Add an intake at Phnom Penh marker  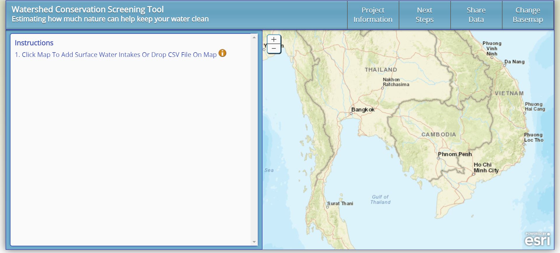coord(438,158)
